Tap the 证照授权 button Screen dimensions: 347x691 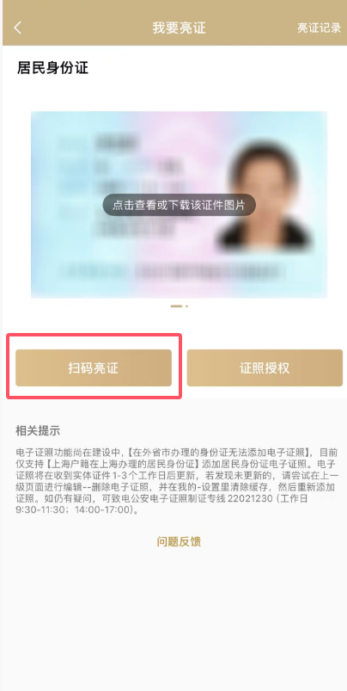[x=265, y=368]
